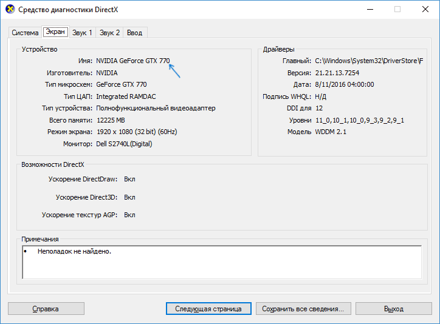
Task: Click monitor value Dell S2740L(Digital)
Action: [124, 144]
